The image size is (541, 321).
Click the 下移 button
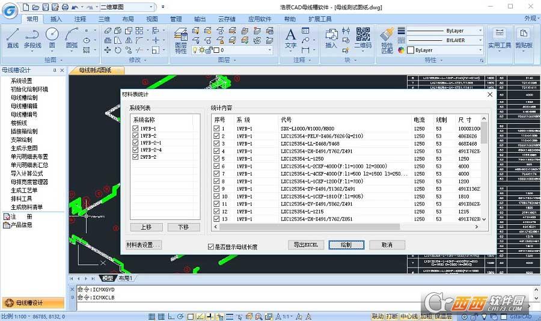183,227
